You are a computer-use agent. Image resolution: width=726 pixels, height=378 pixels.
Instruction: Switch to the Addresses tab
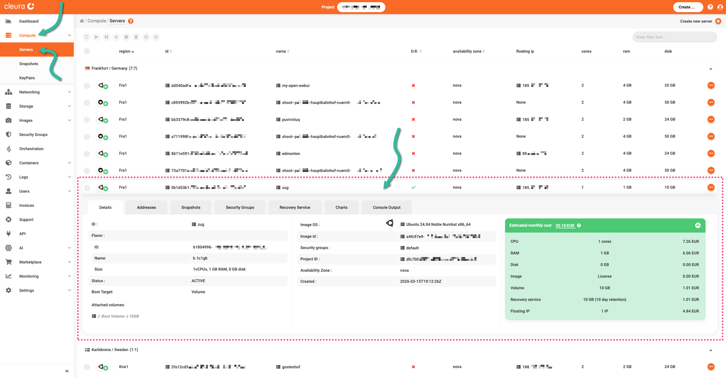tap(146, 207)
